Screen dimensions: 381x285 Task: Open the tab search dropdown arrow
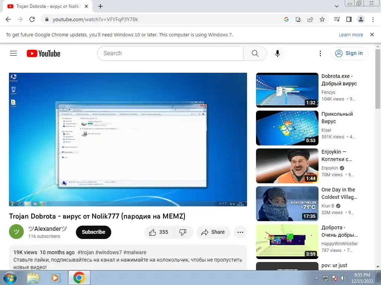[337, 6]
